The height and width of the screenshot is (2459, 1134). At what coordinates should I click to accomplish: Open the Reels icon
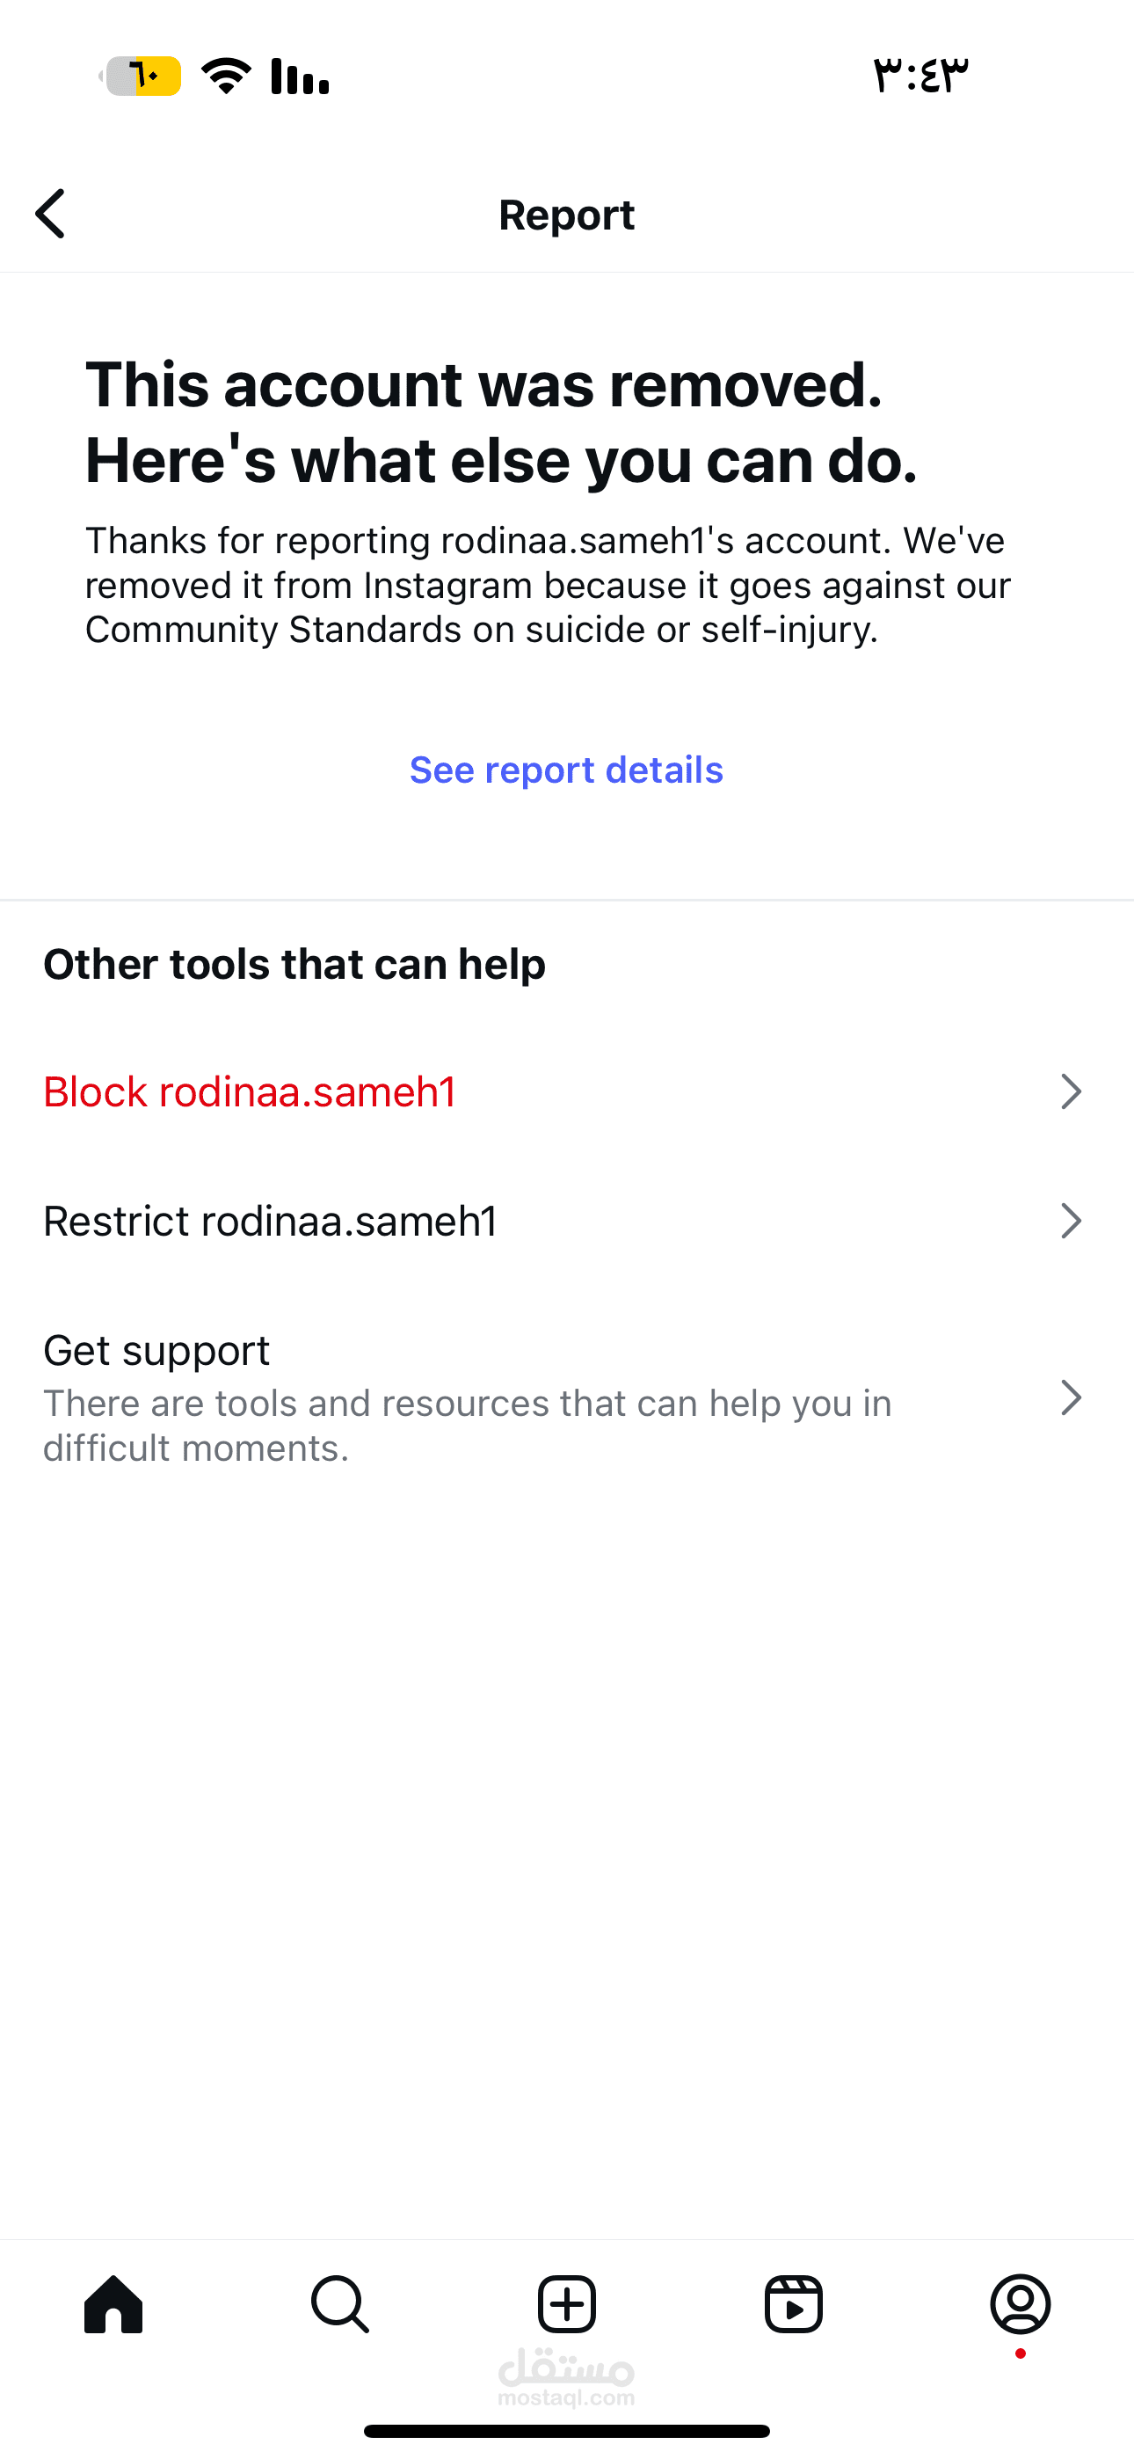(x=793, y=2304)
